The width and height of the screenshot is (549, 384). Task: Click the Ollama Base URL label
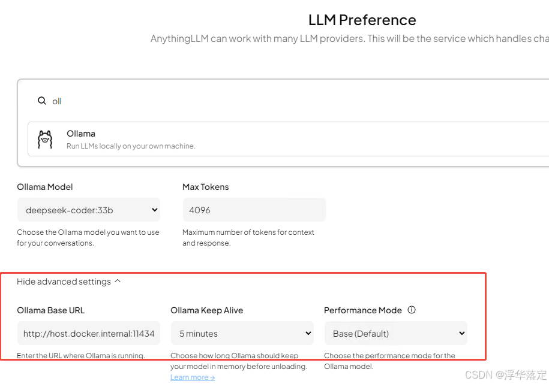[x=51, y=310]
